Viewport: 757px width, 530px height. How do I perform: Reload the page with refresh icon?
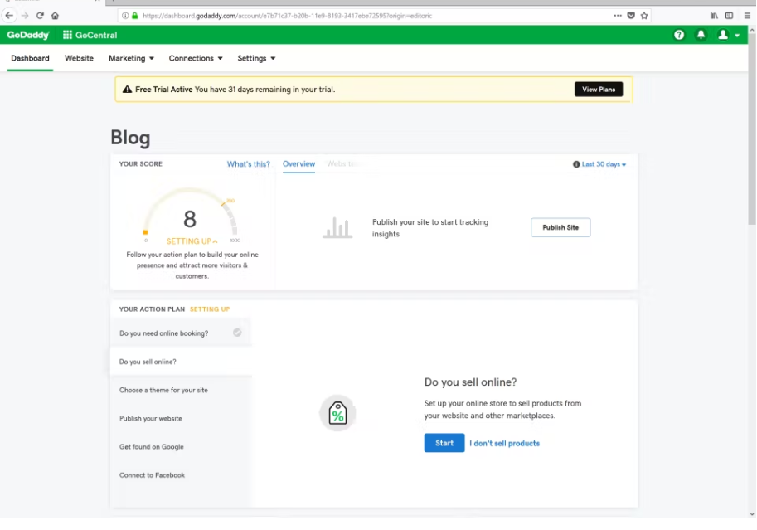[40, 16]
